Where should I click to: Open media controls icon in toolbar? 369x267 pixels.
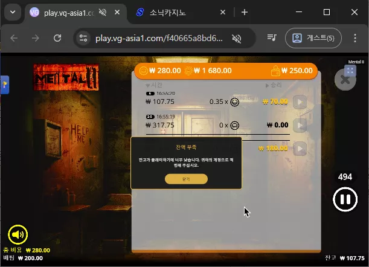[272, 37]
